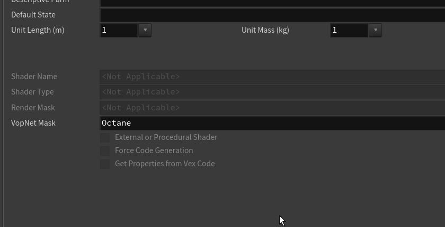
Task: Click the Unit Mass value field
Action: [349, 30]
